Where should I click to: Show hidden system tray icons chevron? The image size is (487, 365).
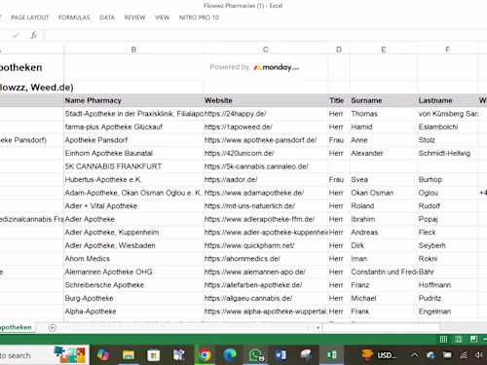pyautogui.click(x=415, y=355)
